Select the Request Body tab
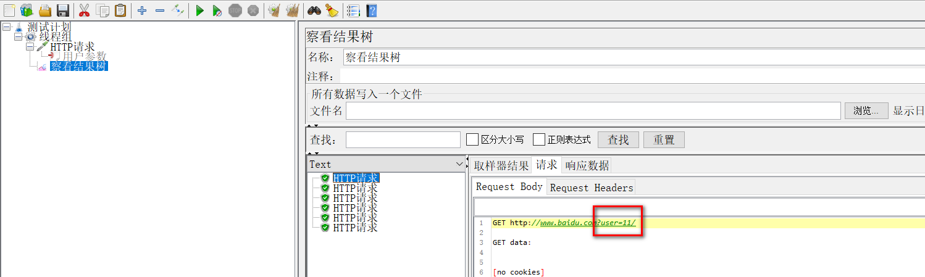The image size is (925, 277). coord(509,186)
